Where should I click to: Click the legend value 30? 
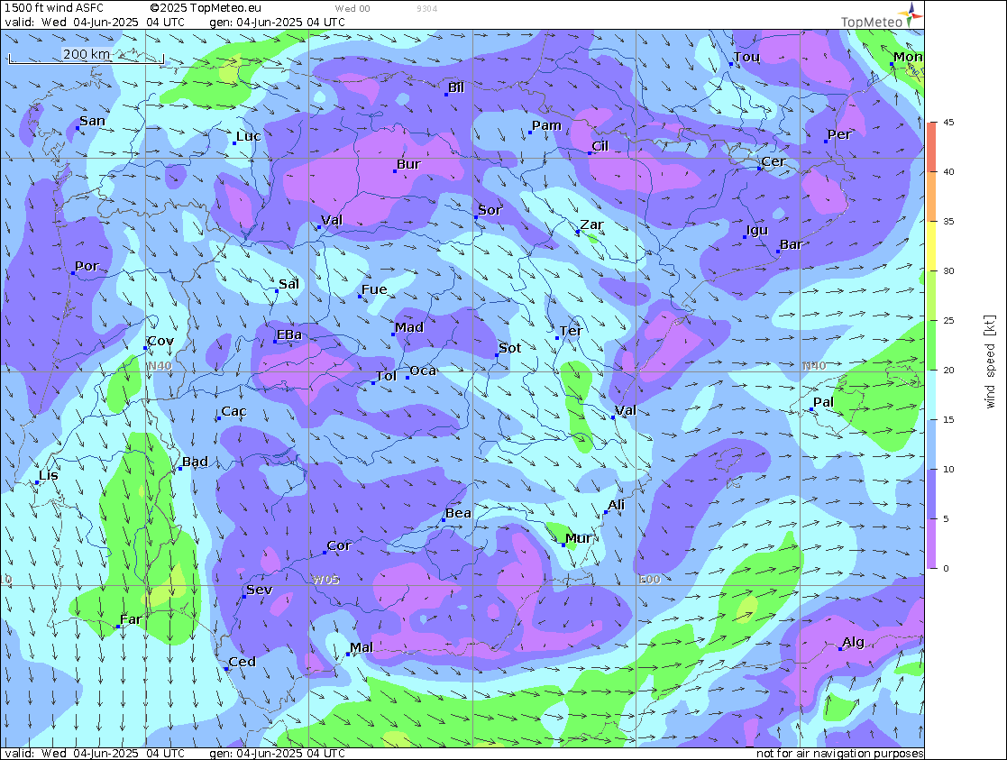tap(948, 270)
